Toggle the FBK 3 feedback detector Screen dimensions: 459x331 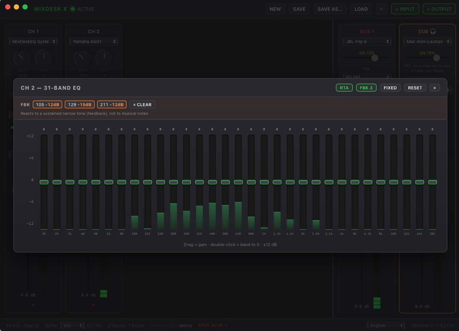(366, 88)
